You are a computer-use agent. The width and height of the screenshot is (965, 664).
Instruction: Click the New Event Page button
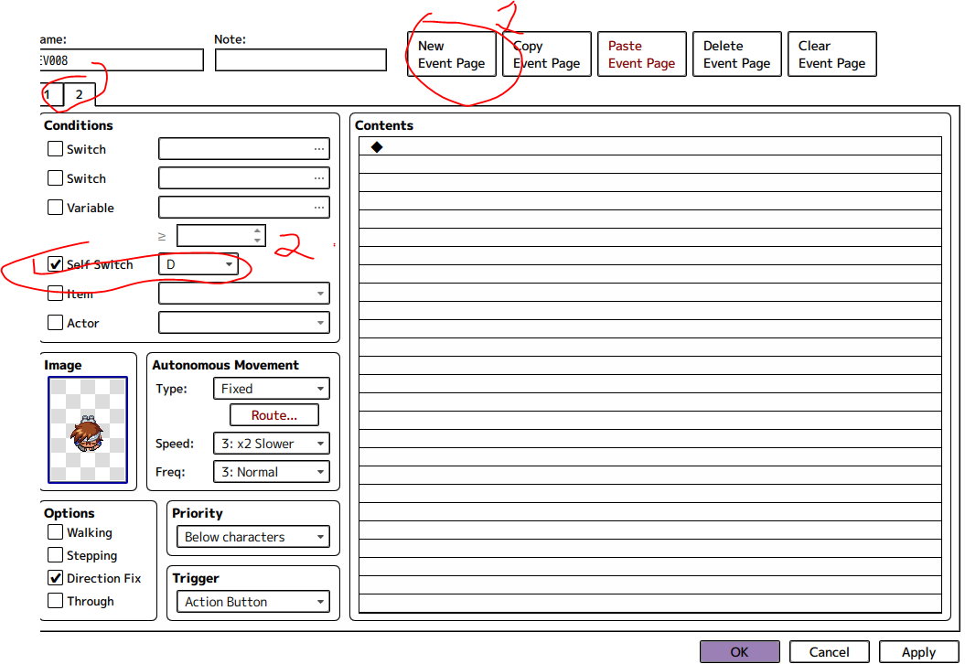pyautogui.click(x=451, y=53)
